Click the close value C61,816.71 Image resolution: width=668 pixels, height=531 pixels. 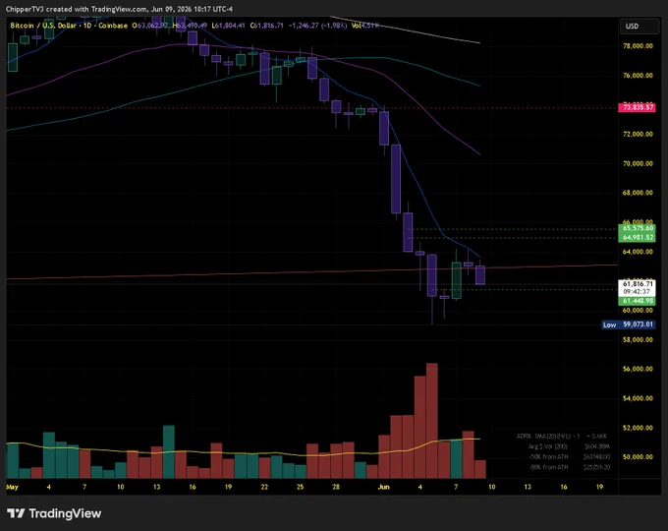(266, 26)
